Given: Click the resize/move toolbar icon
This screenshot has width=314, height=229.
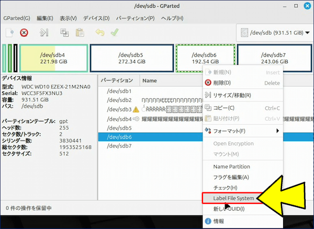Looking at the screenshot, I should pyautogui.click(x=44, y=32).
